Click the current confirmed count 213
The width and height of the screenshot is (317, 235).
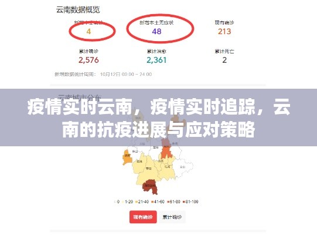point(224,31)
